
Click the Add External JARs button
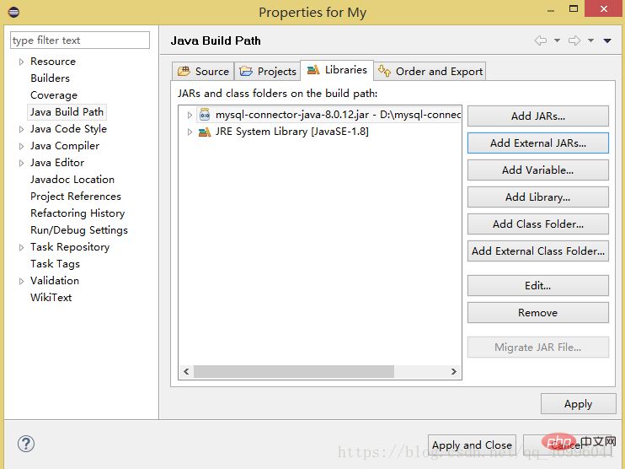click(537, 143)
